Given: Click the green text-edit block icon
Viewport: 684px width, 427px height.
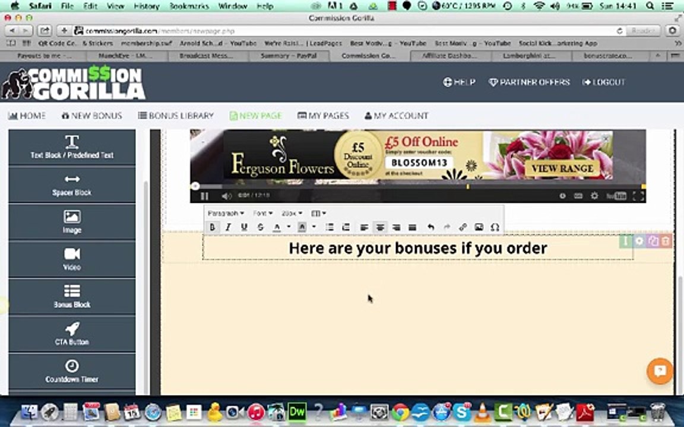Looking at the screenshot, I should [x=626, y=241].
